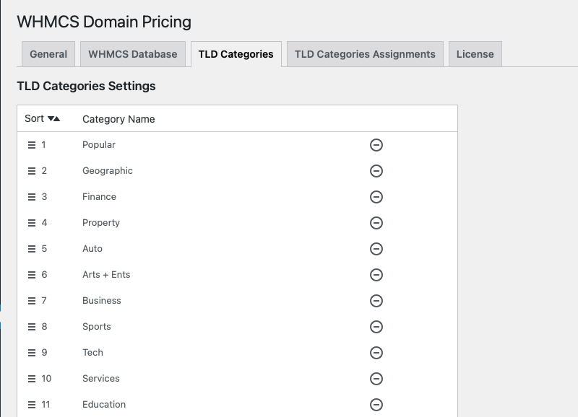Select the Property category name

point(101,223)
